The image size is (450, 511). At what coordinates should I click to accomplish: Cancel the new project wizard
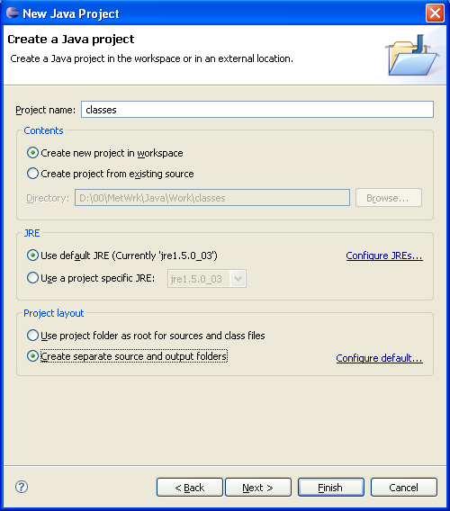(x=403, y=488)
